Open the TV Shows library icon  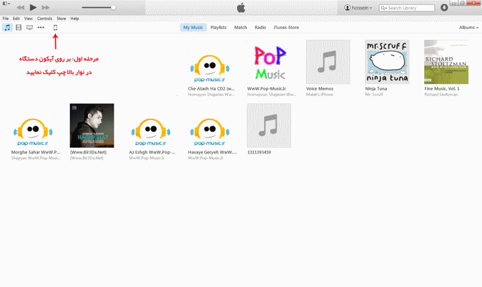[x=30, y=28]
